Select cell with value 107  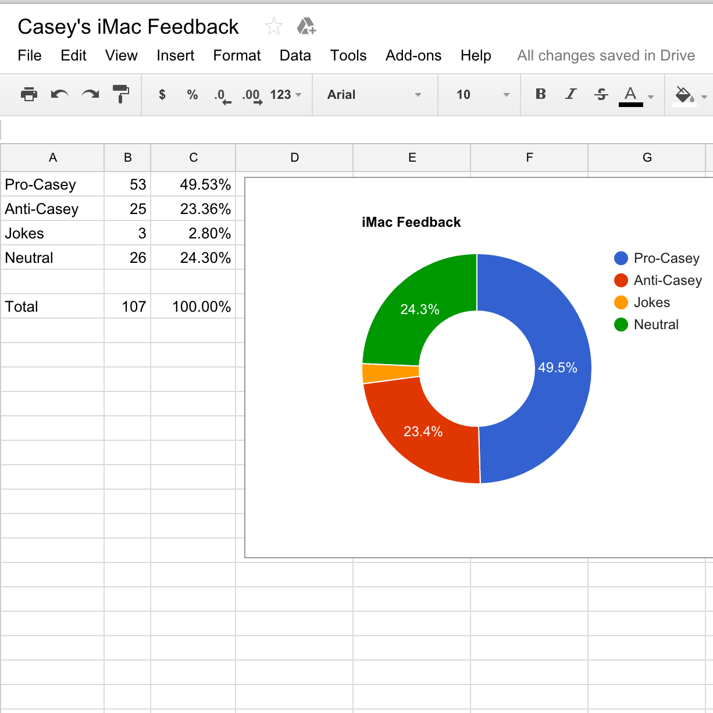tap(127, 306)
